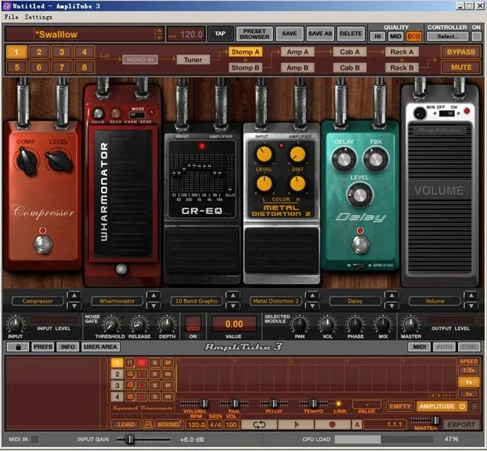The height and width of the screenshot is (451, 487).
Task: Open the controller Select... dropdown
Action: click(447, 36)
